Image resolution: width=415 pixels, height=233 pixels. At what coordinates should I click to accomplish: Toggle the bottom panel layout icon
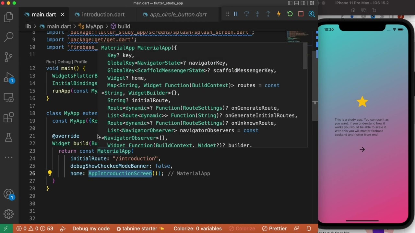[x=297, y=3]
